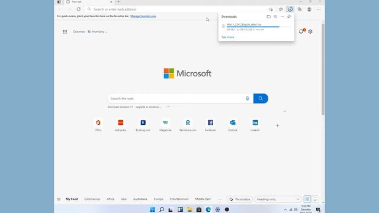Switch feed to grid view

point(307,199)
